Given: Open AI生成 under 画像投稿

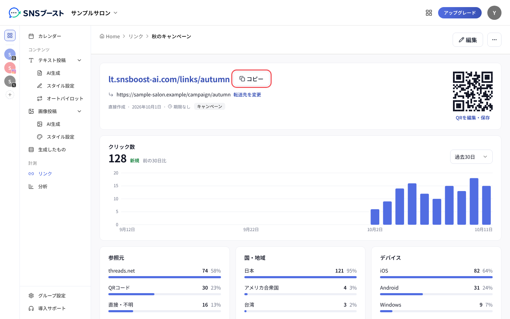Looking at the screenshot, I should click(59, 124).
